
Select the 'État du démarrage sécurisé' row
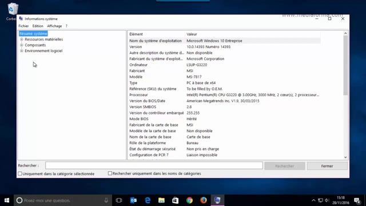[x=224, y=149]
